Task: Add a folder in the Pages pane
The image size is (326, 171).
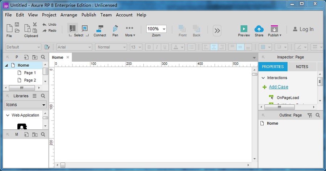Action: [x=35, y=57]
